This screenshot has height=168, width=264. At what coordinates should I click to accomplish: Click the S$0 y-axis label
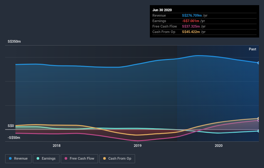coord(11,126)
